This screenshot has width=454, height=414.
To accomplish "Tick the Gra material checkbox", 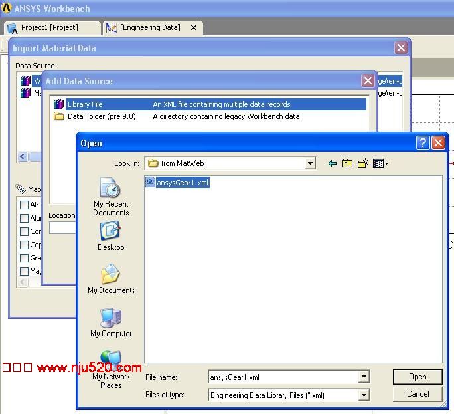I will 24,258.
